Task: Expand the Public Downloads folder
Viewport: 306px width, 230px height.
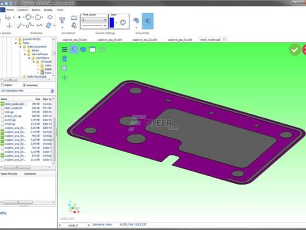Action: tap(20, 77)
